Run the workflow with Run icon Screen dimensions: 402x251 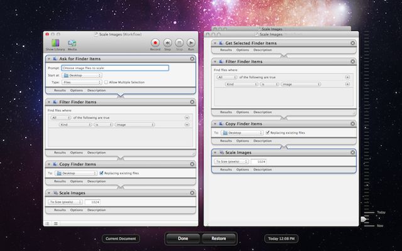click(191, 42)
